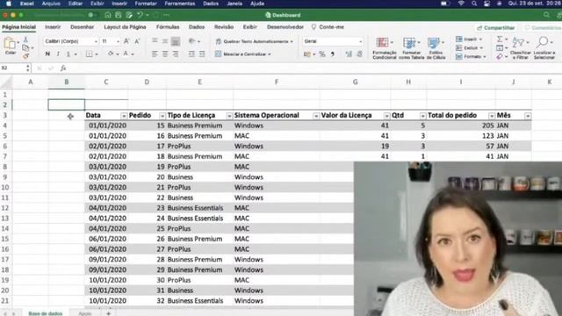Click the AutoSum sigma icon

point(500,39)
